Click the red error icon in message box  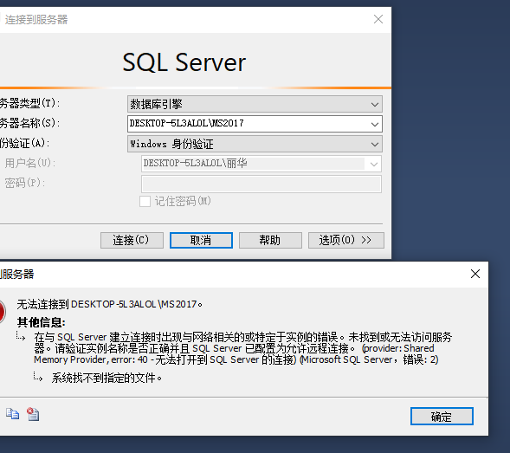pos(3,312)
